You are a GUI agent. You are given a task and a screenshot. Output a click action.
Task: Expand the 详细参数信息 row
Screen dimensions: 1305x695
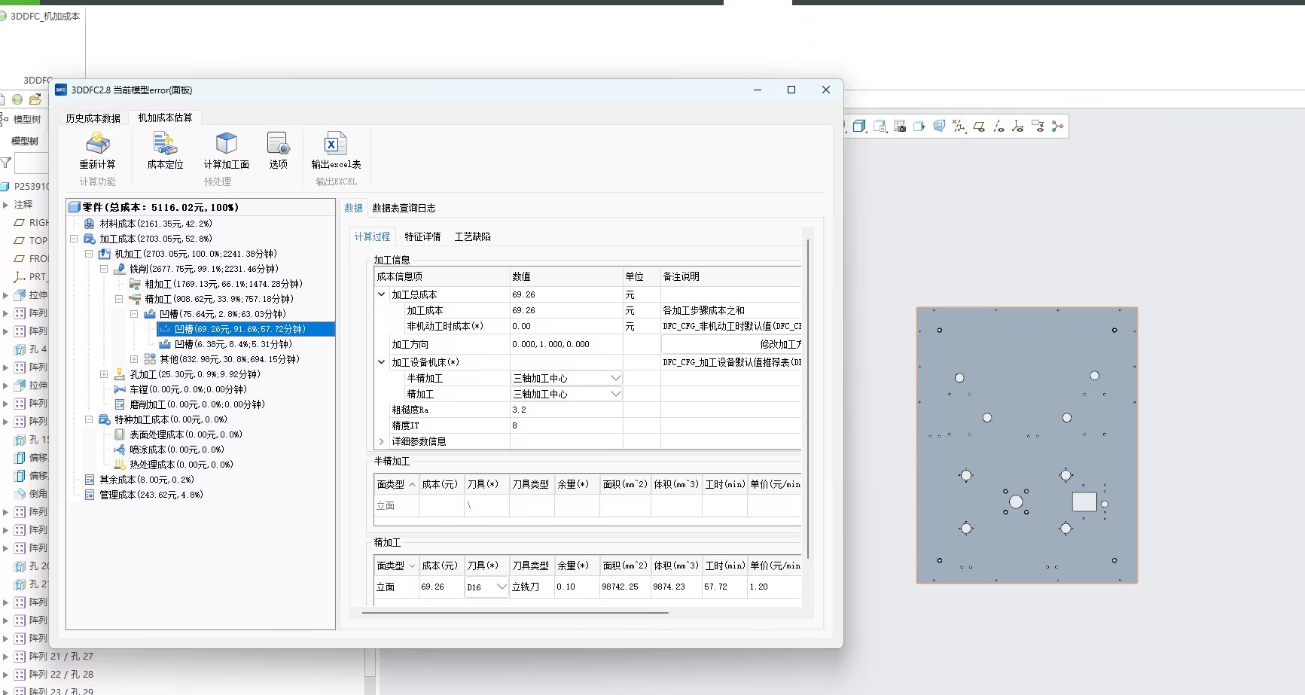(382, 441)
